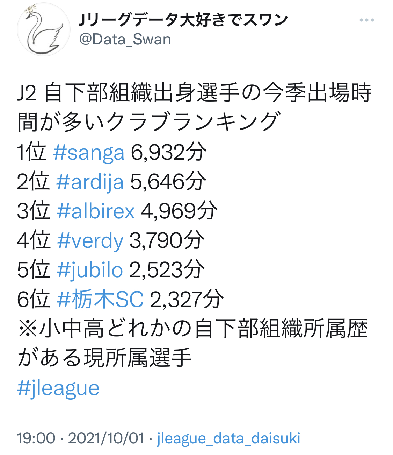Open the #jleague hashtag
This screenshot has width=393, height=455.
(x=58, y=388)
